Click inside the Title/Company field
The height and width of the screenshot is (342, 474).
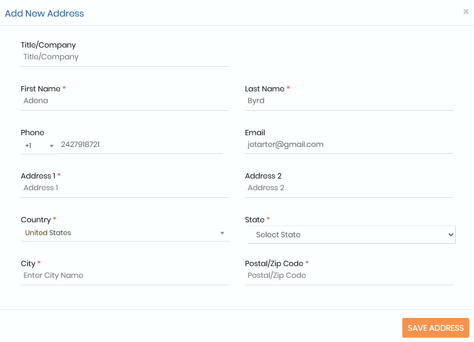[x=125, y=57]
